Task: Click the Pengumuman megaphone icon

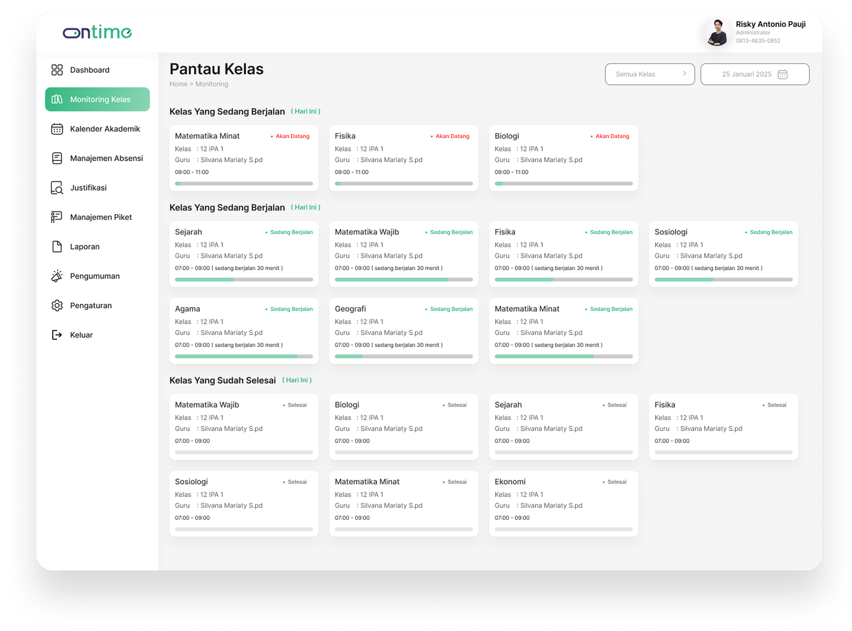Action: pyautogui.click(x=57, y=276)
